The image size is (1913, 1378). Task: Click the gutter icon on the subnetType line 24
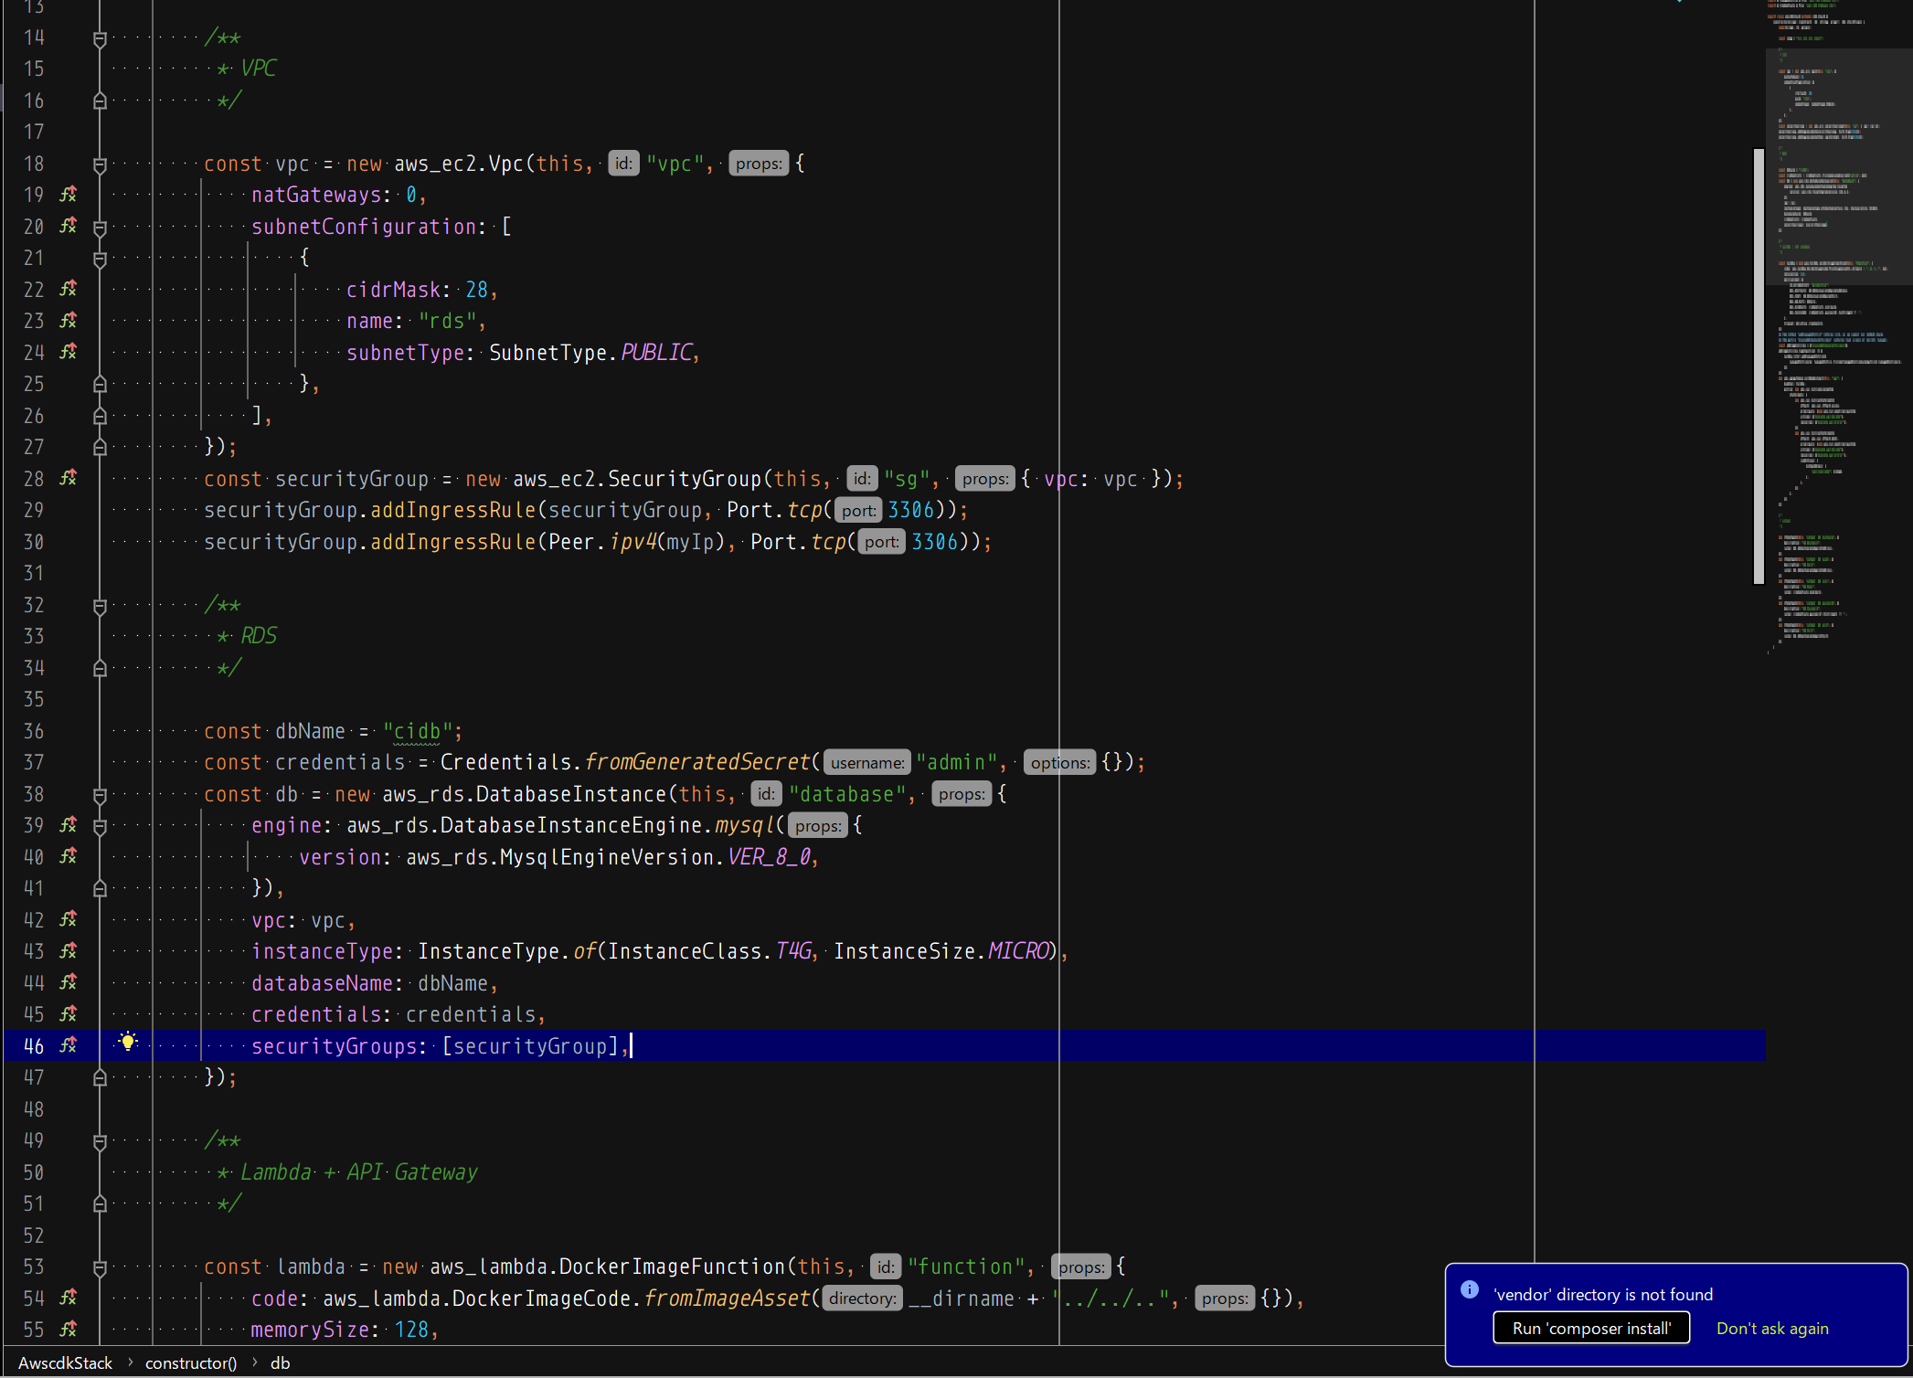pos(69,352)
